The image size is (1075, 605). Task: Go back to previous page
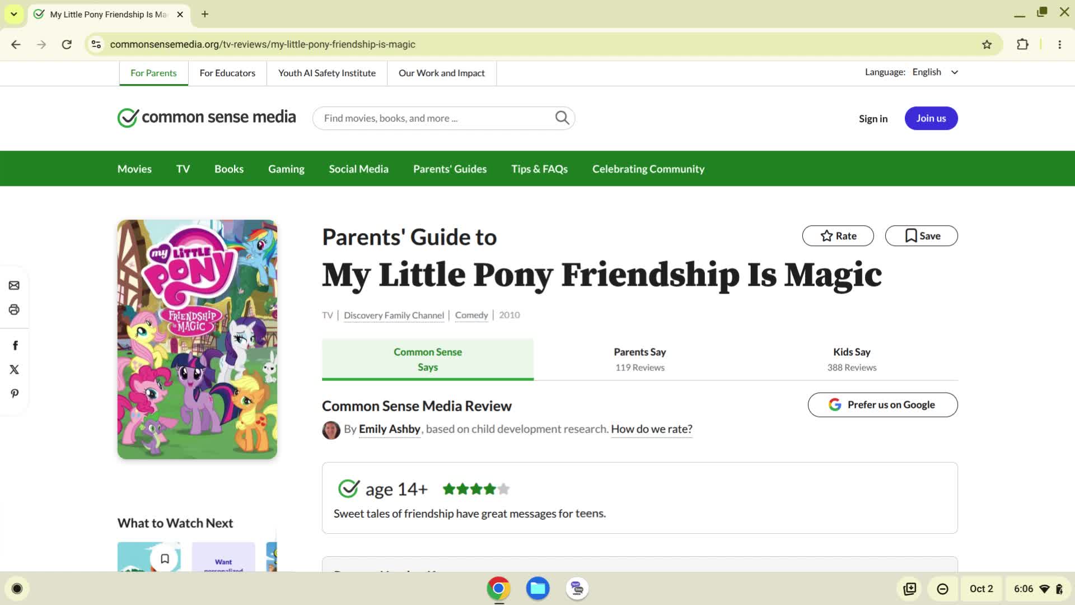pos(16,44)
